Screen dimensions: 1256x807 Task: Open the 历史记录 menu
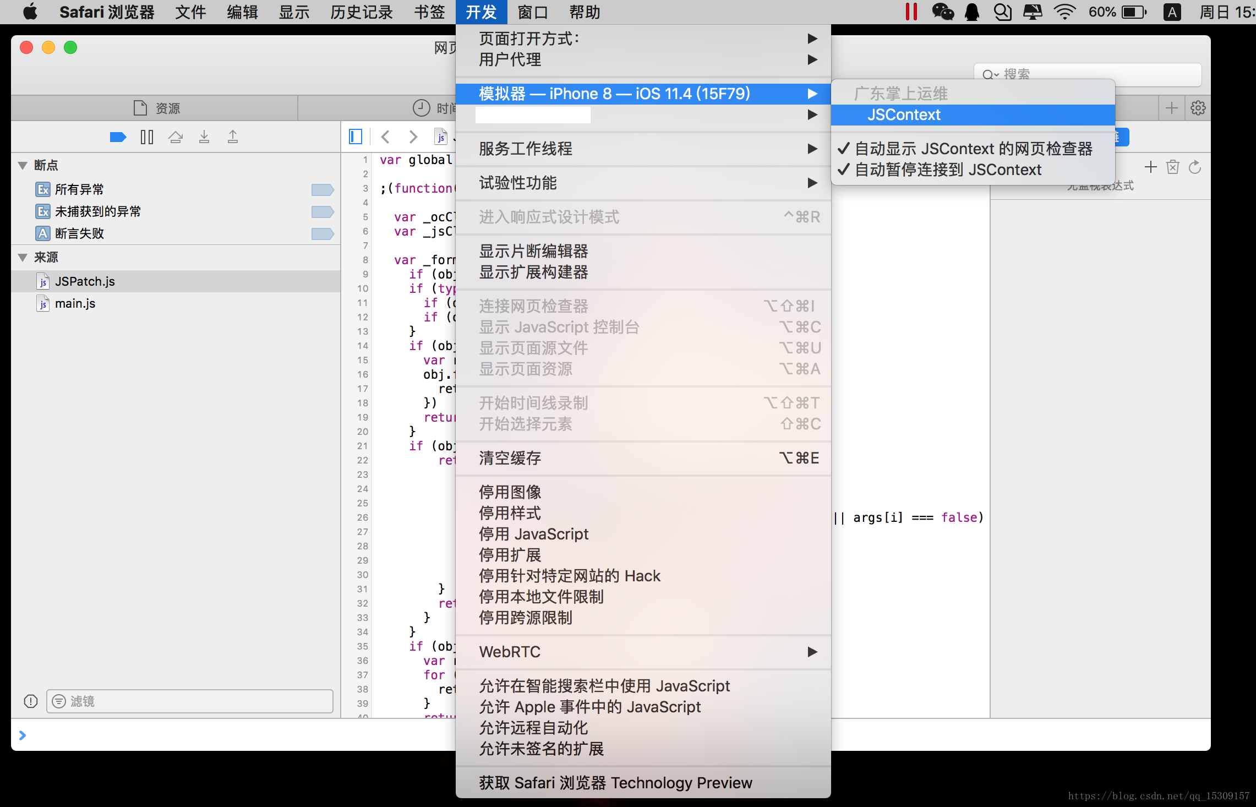[x=362, y=12]
